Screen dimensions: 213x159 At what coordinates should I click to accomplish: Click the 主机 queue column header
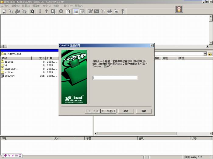[x=164, y=138]
